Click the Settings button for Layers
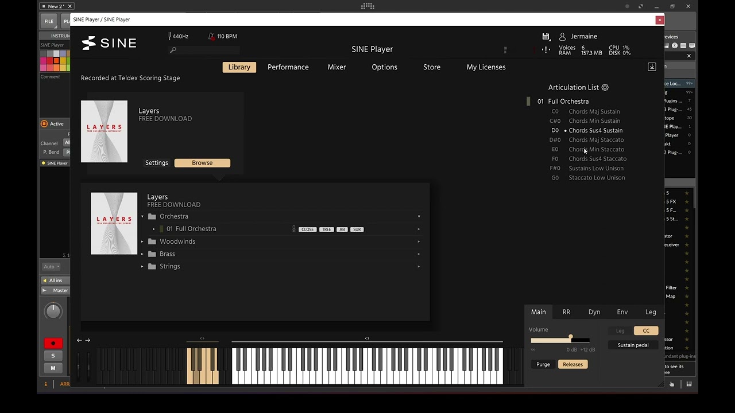The height and width of the screenshot is (413, 735). pos(156,163)
